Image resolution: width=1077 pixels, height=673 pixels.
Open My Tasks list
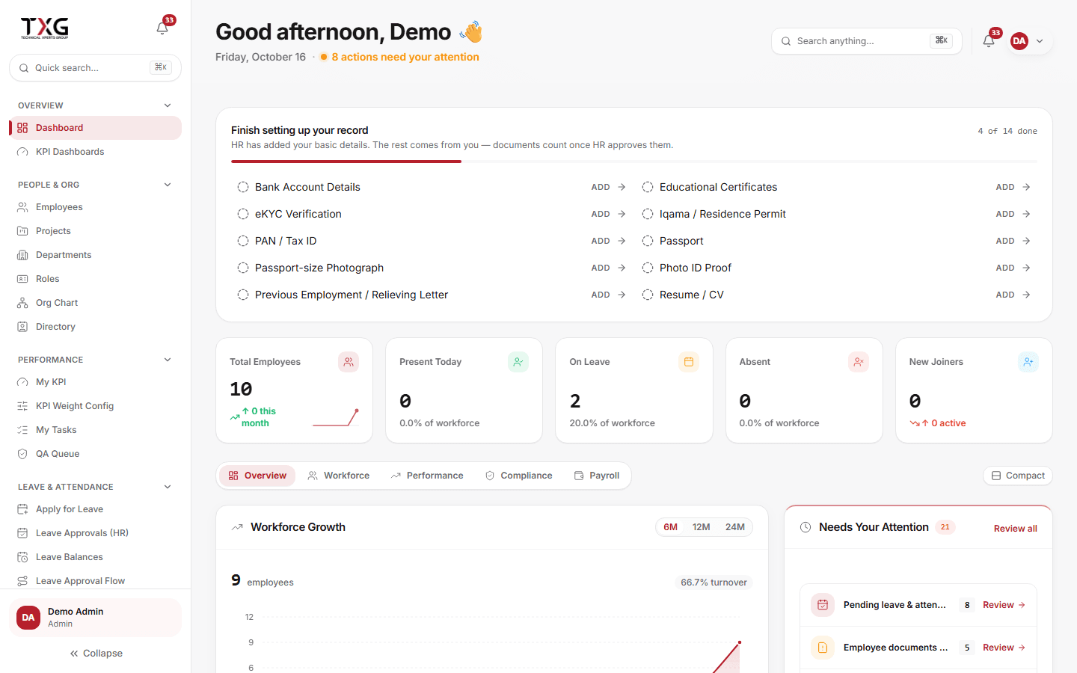(95, 430)
